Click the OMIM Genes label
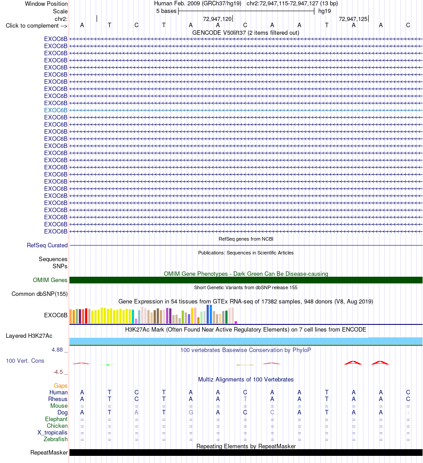Screen dimensions: 423x463 (x=50, y=280)
